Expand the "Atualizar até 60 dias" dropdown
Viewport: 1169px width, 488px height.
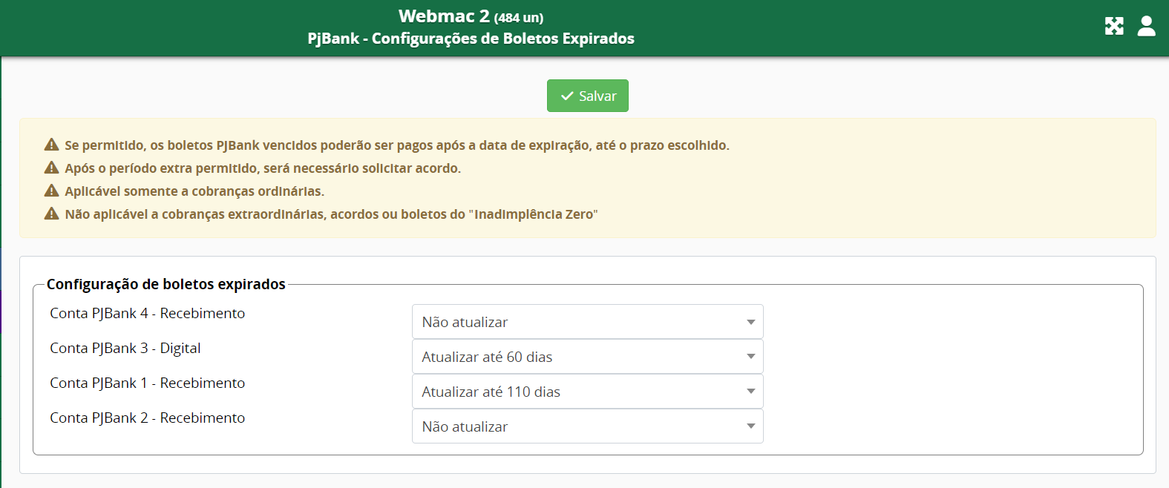pyautogui.click(x=587, y=357)
